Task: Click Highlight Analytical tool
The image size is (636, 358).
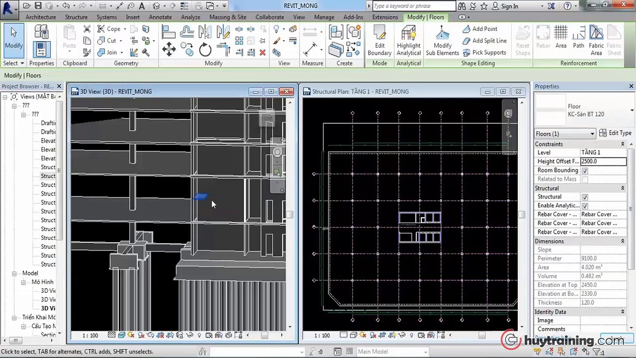Action: (x=408, y=41)
